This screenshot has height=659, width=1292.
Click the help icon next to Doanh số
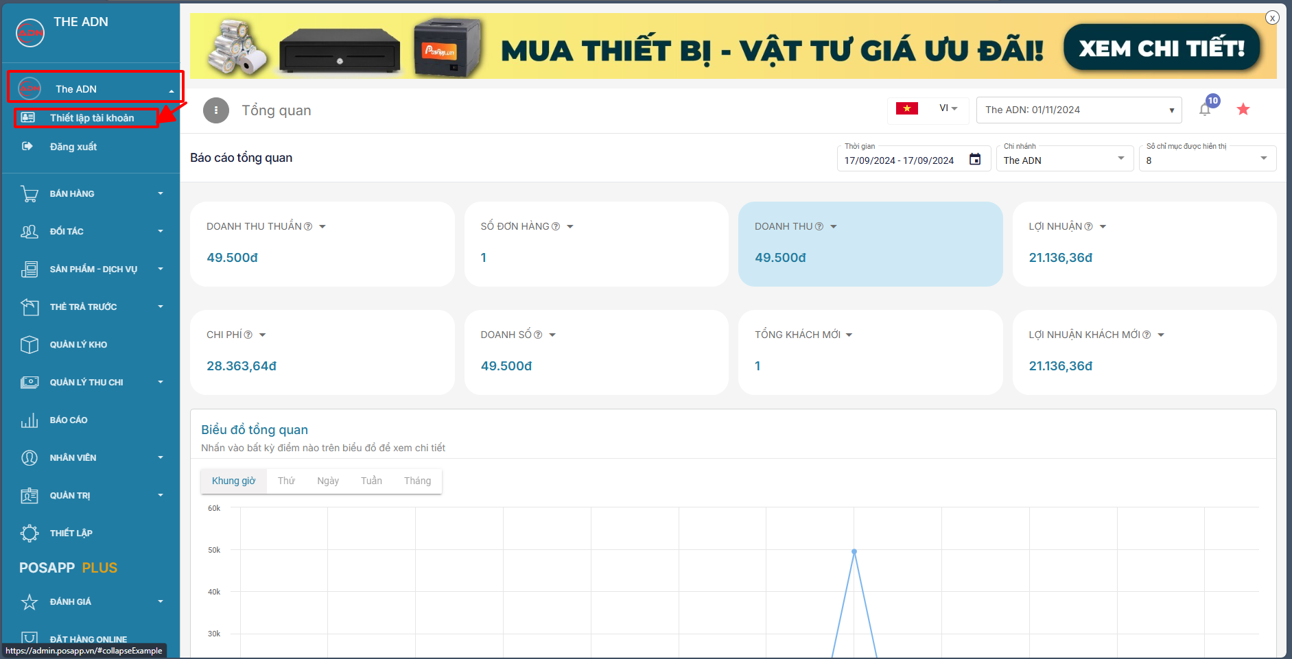coord(538,335)
